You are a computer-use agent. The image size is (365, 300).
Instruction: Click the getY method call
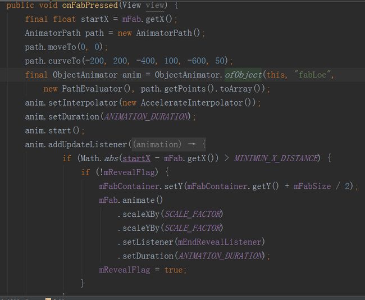pyautogui.click(x=262, y=186)
